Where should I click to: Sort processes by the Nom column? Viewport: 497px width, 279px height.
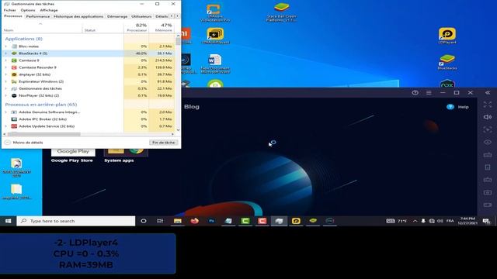42,28
